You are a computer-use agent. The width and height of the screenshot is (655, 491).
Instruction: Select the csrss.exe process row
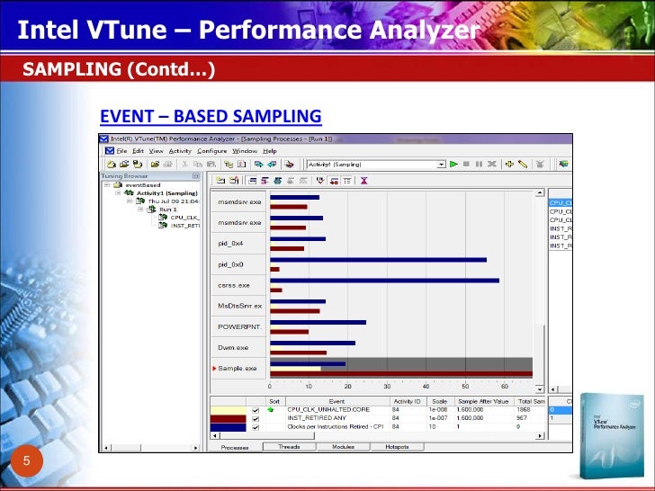(x=372, y=285)
